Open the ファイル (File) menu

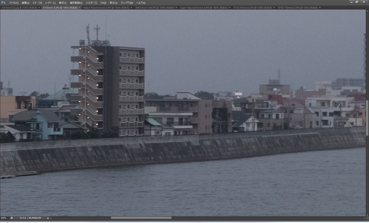(14, 3)
